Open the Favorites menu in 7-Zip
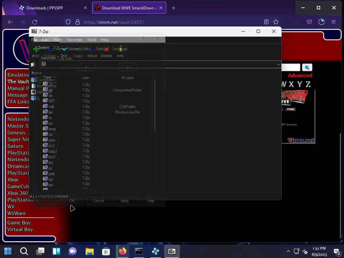 coord(74,40)
